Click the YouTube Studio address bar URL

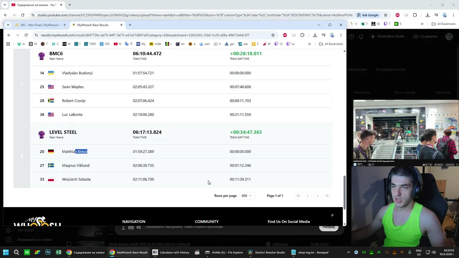tap(195, 15)
